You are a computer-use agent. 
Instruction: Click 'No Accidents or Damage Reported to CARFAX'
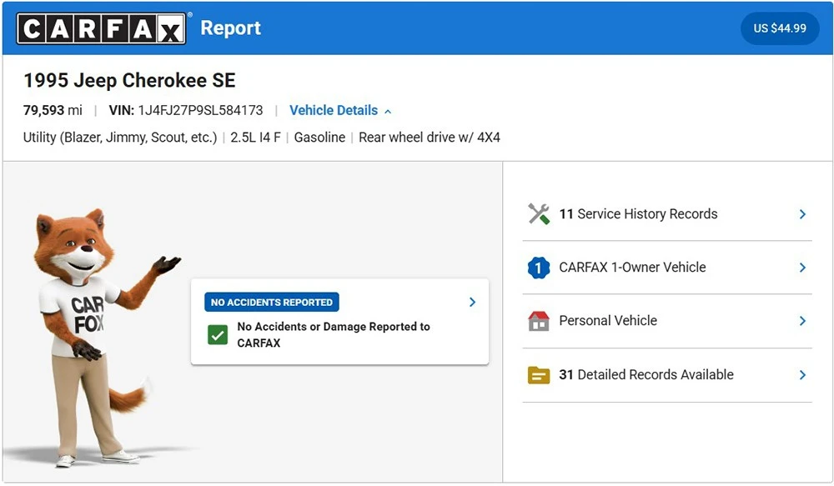[x=334, y=334]
